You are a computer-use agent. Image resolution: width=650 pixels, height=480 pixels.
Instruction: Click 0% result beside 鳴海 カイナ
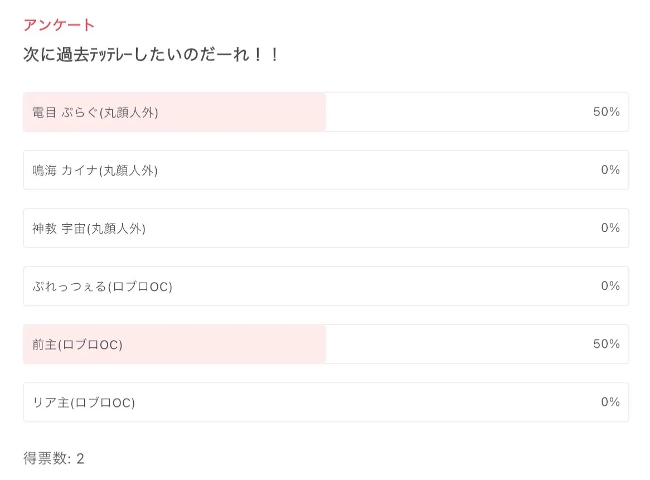[610, 170]
